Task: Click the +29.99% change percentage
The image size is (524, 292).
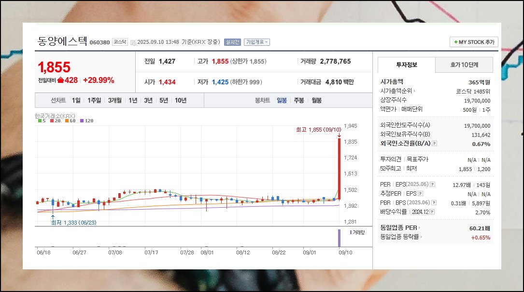Action: [x=99, y=80]
